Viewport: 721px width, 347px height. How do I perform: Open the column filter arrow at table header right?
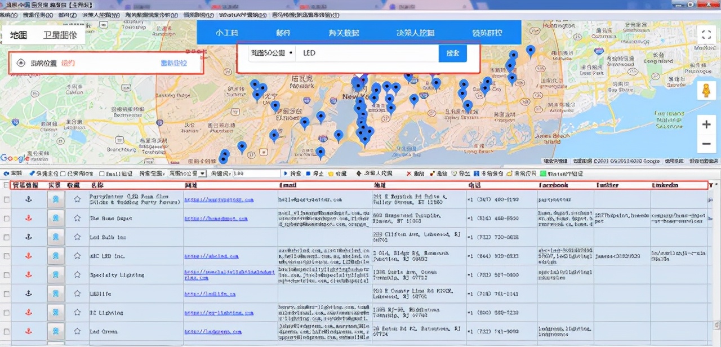[711, 185]
